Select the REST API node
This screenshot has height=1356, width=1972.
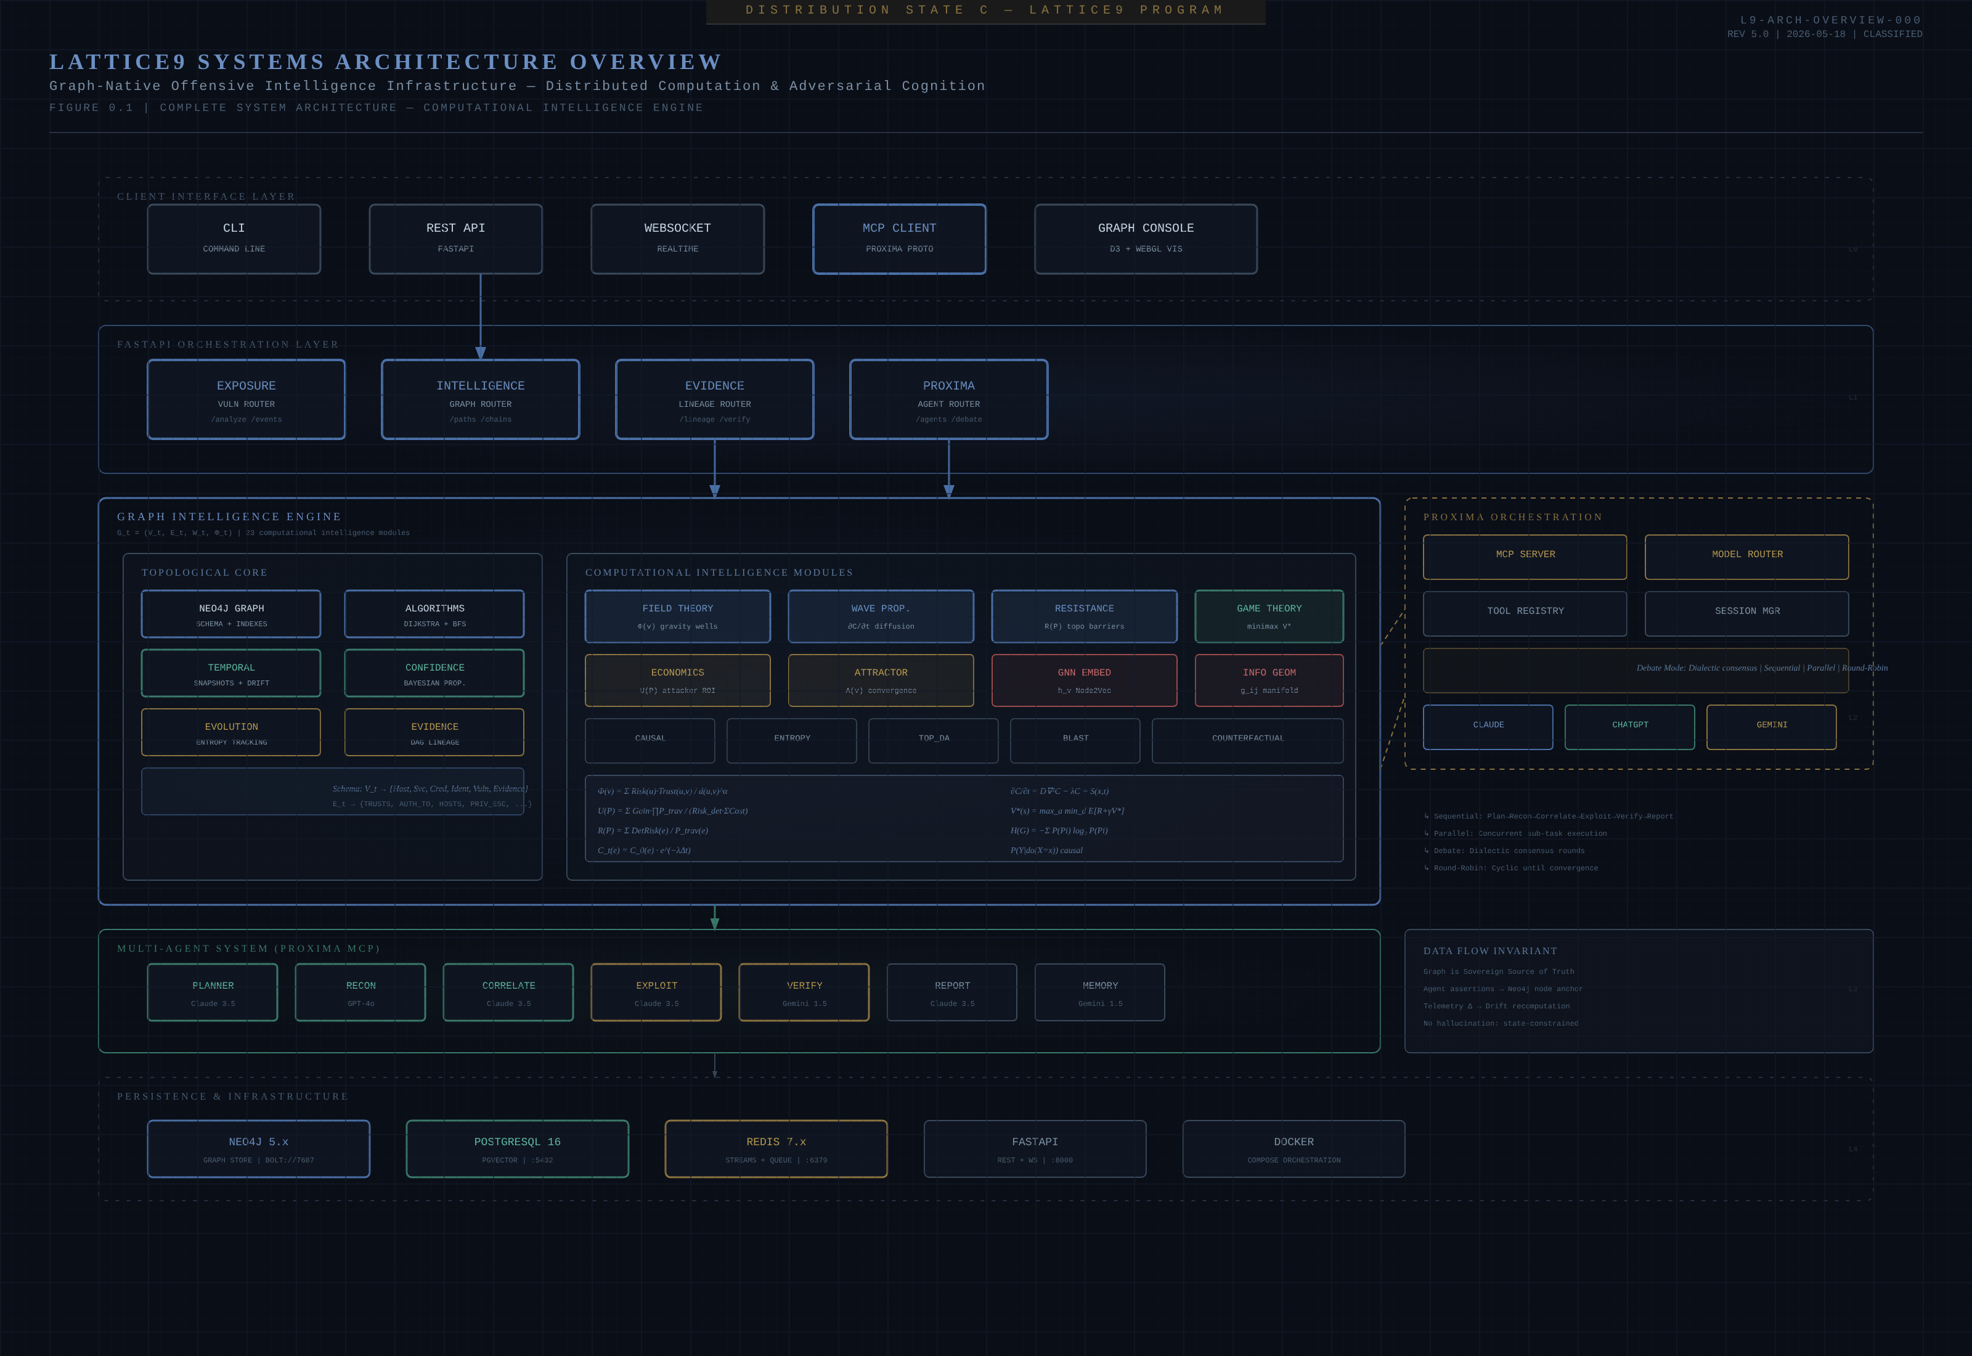click(455, 239)
